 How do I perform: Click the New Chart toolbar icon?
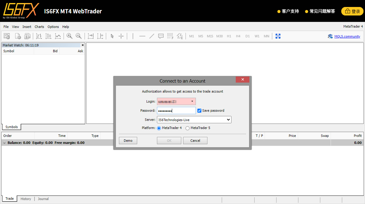click(7, 36)
